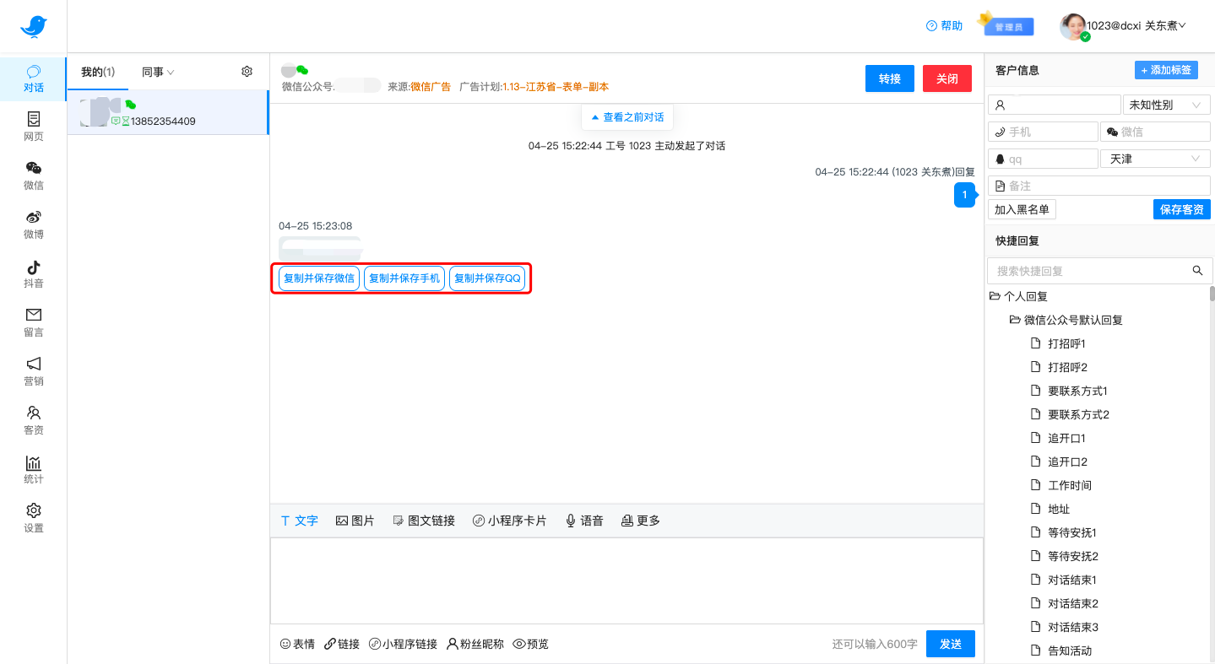Open the conversation settings gear icon

pyautogui.click(x=247, y=71)
